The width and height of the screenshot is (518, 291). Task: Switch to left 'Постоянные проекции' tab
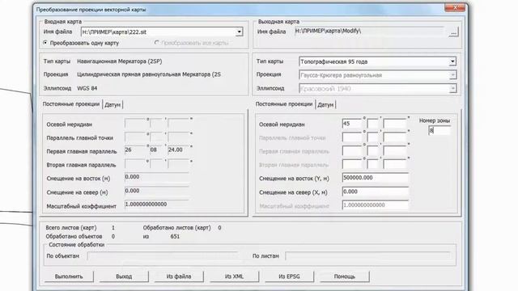(71, 104)
